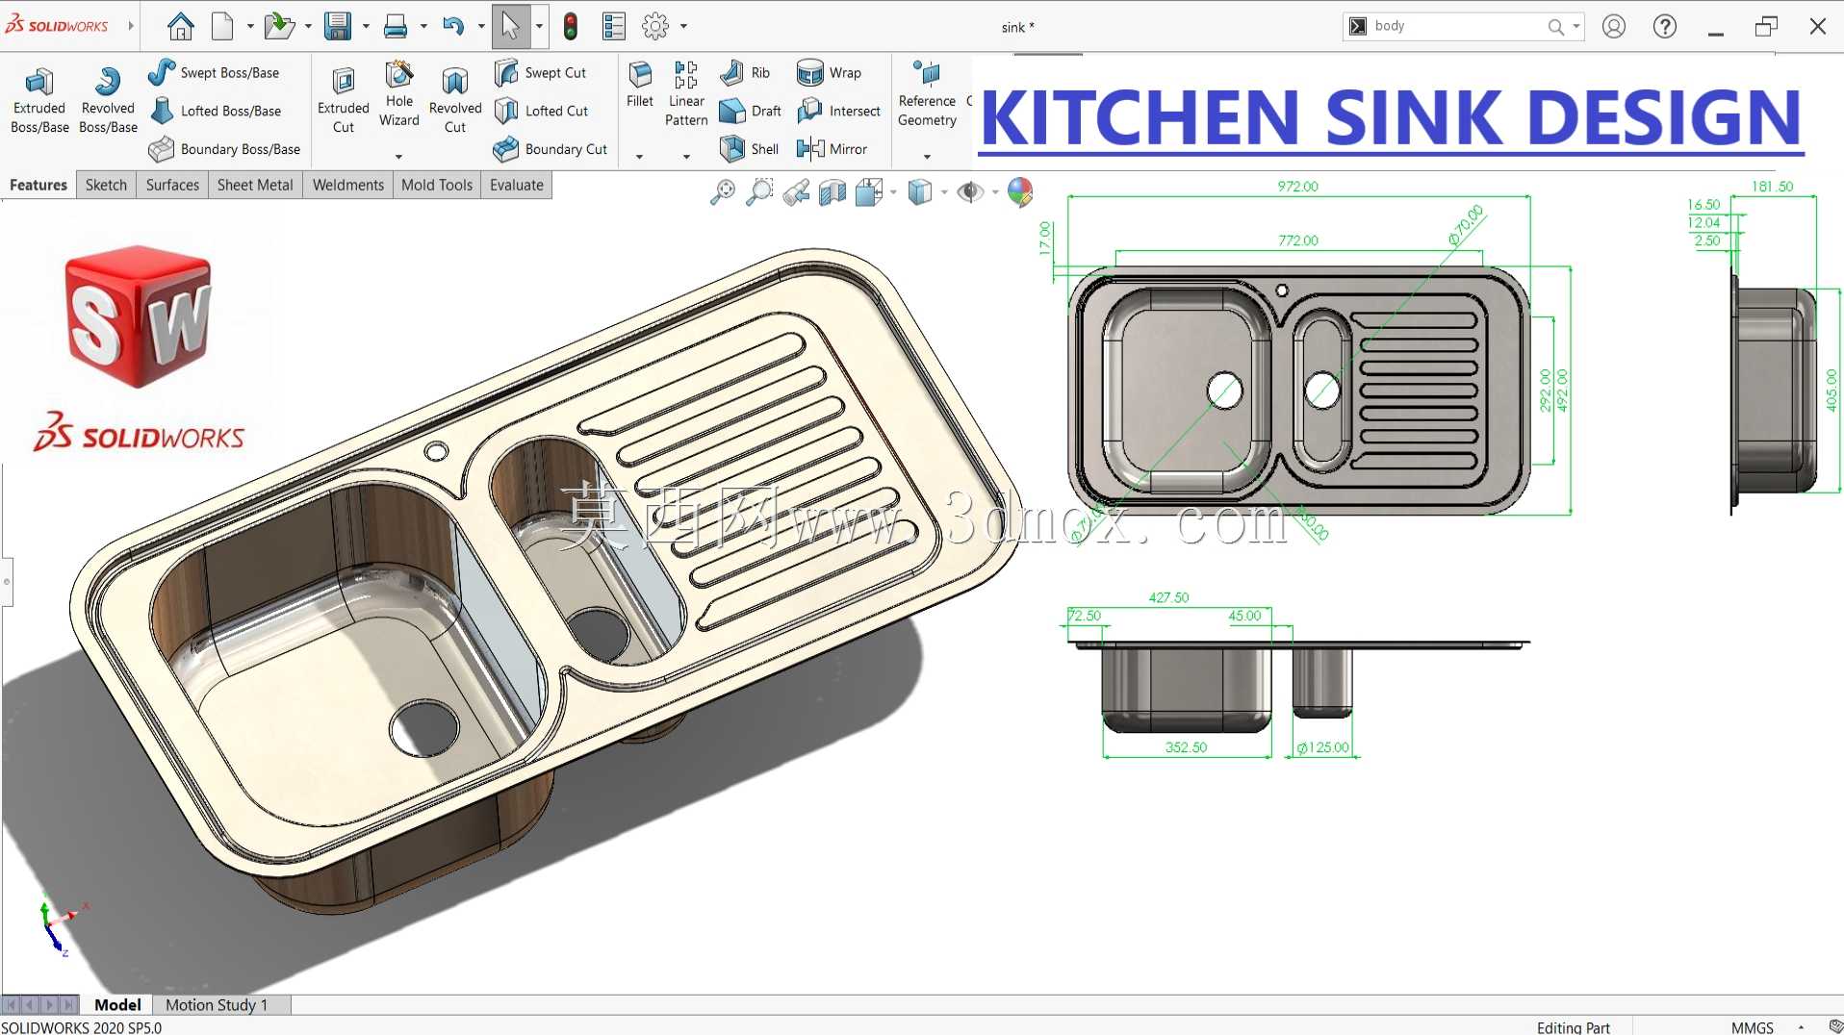Select the Extruded Cut tool

click(344, 100)
